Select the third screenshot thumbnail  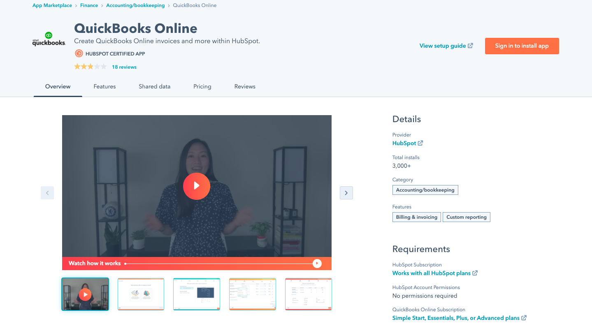(x=197, y=294)
